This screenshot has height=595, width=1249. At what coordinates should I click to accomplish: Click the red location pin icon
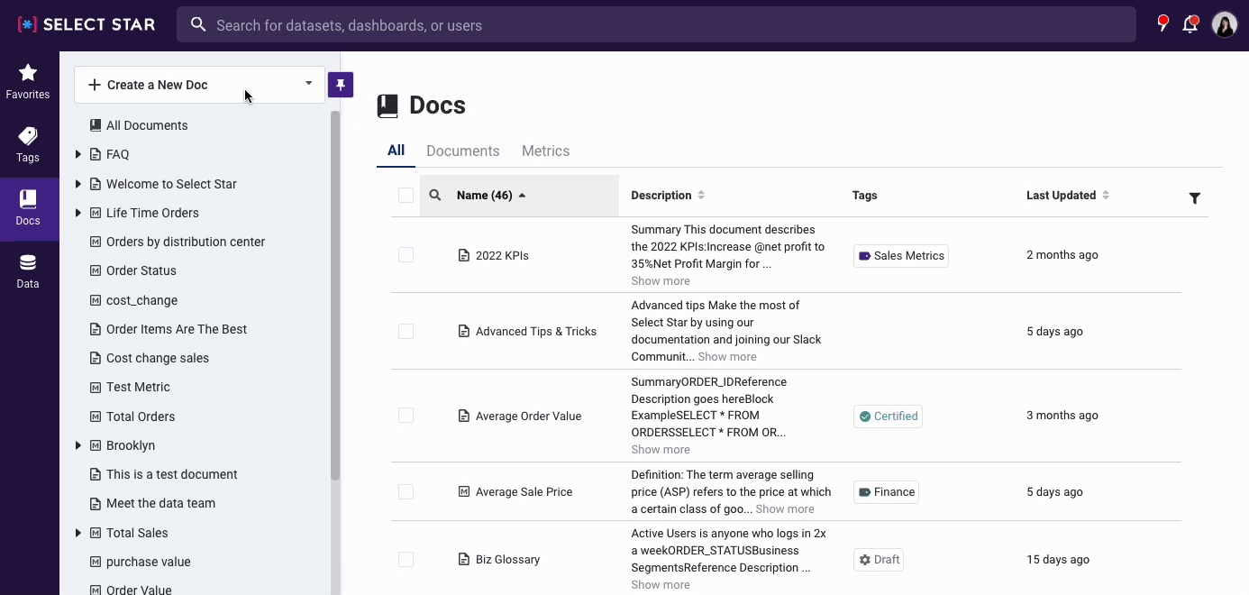click(x=1162, y=24)
